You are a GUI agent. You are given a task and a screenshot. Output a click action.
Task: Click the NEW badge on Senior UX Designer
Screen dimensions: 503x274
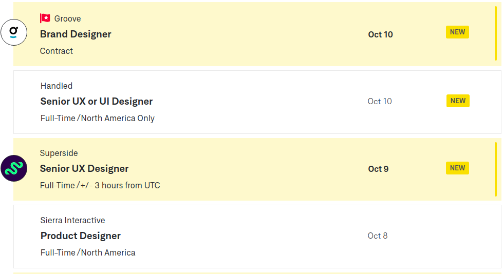click(x=457, y=168)
